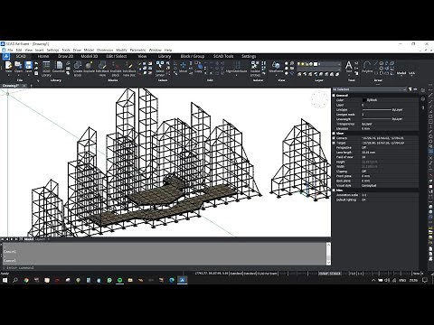Click the End Edit Block icon
The image size is (434, 325).
116,68
